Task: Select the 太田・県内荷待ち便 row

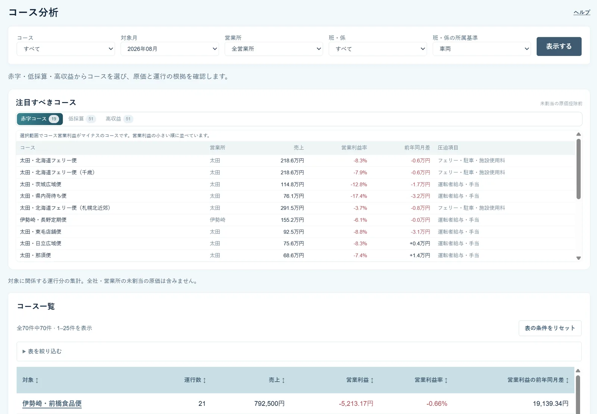Action: 295,196
